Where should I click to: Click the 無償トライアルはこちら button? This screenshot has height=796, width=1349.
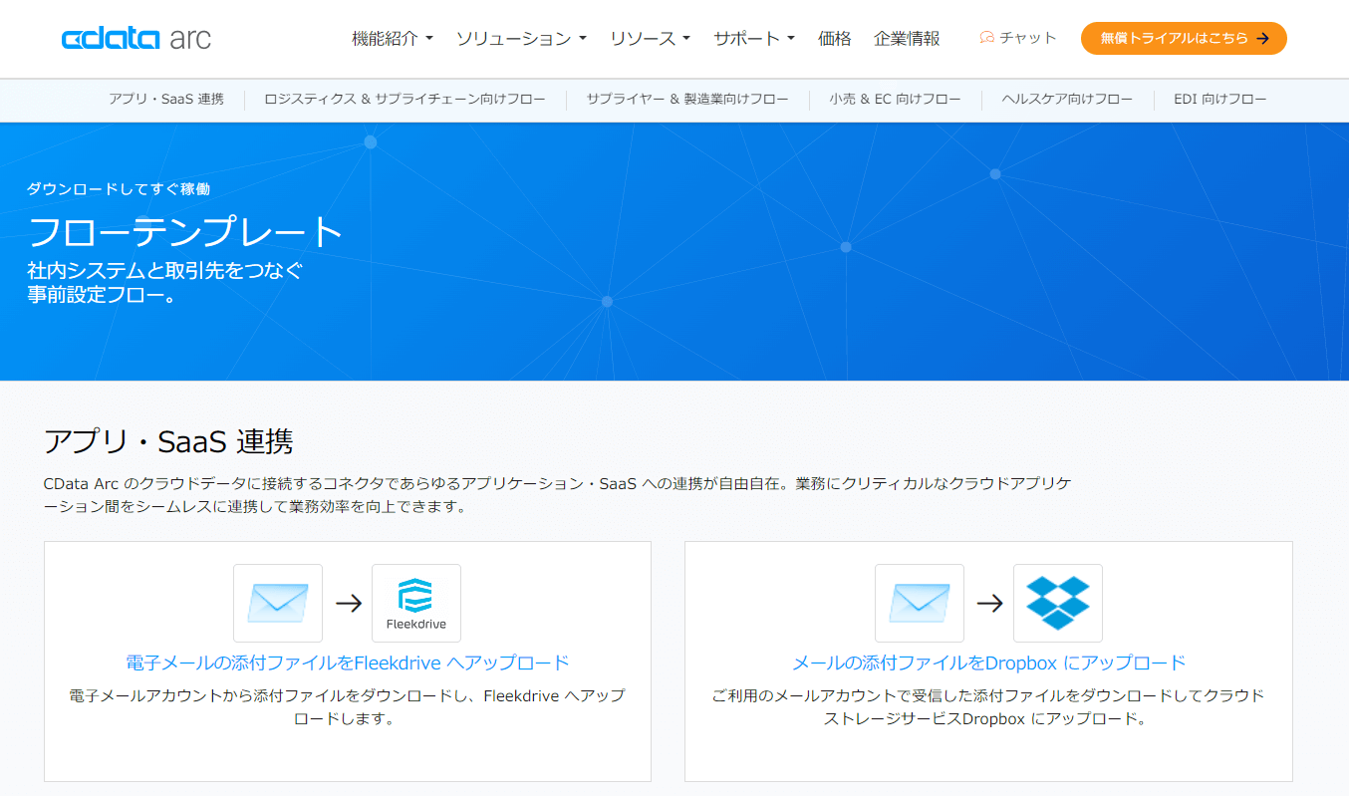click(1184, 38)
